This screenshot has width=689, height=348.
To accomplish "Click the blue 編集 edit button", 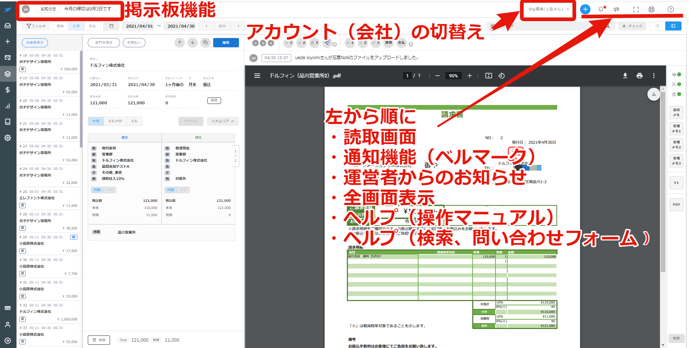I will click(x=226, y=42).
